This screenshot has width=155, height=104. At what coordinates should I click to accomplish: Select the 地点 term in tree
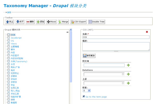pos(13,70)
